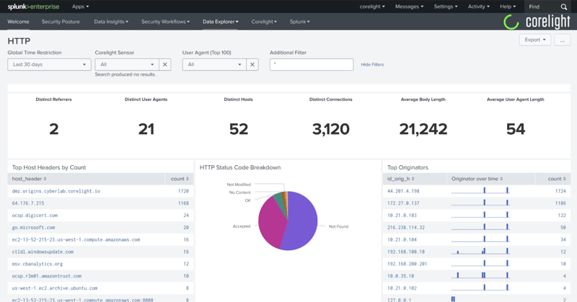
Task: Switch to the Security Posture tab
Action: click(61, 22)
